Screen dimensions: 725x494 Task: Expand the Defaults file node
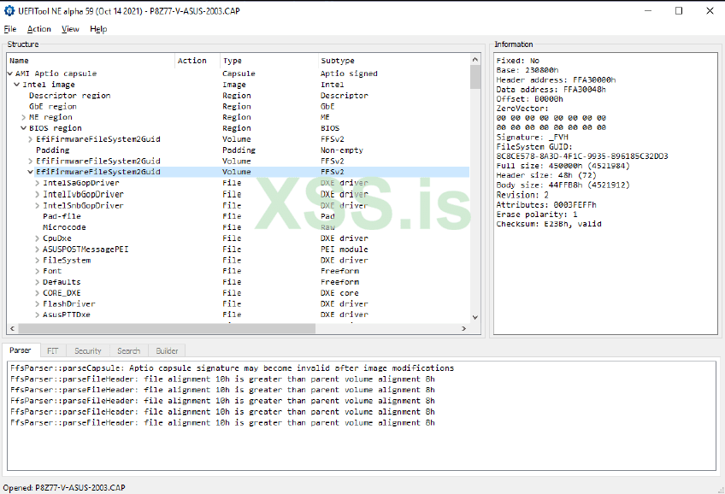(x=38, y=282)
